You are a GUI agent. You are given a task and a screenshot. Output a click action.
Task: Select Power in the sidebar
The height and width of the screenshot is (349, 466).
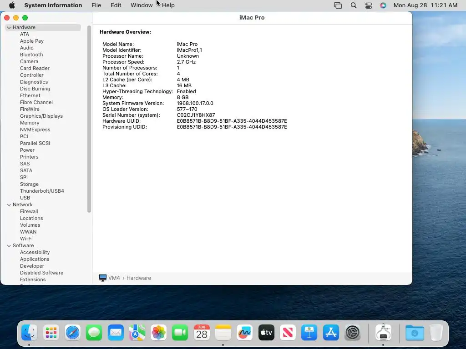pos(27,150)
